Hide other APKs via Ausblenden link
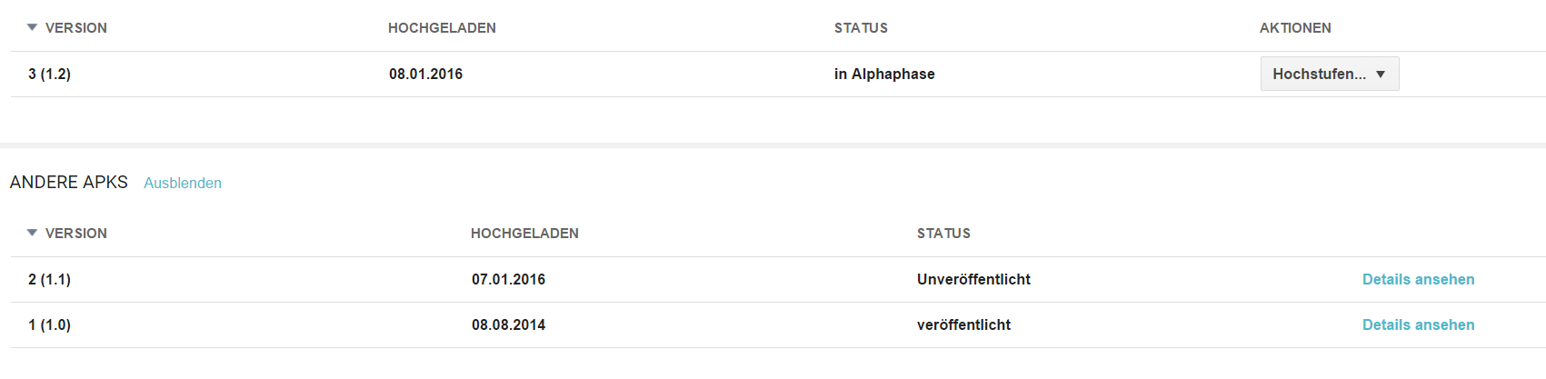 [183, 184]
